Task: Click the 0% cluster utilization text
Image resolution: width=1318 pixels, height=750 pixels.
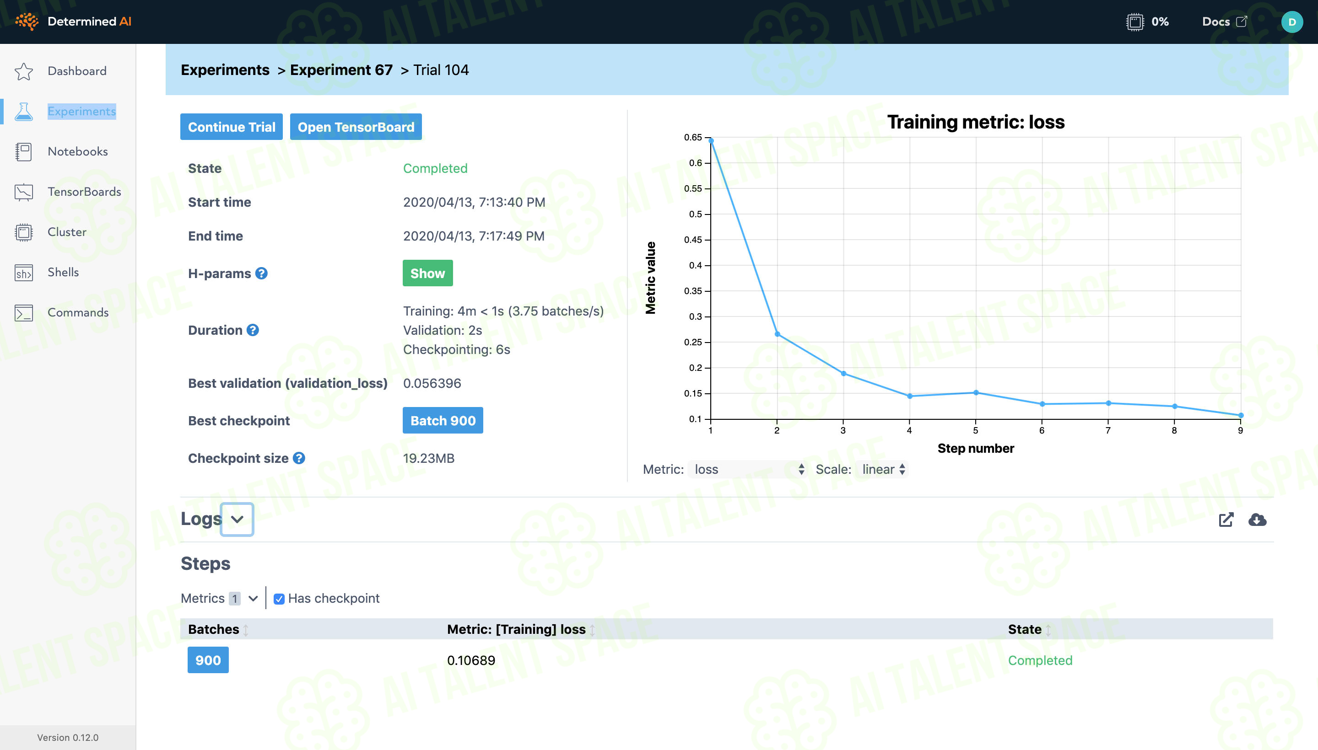Action: 1160,21
